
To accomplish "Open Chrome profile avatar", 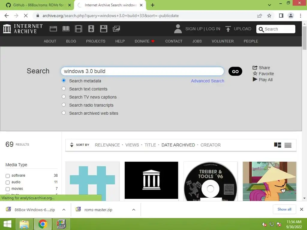I will 291,16.
